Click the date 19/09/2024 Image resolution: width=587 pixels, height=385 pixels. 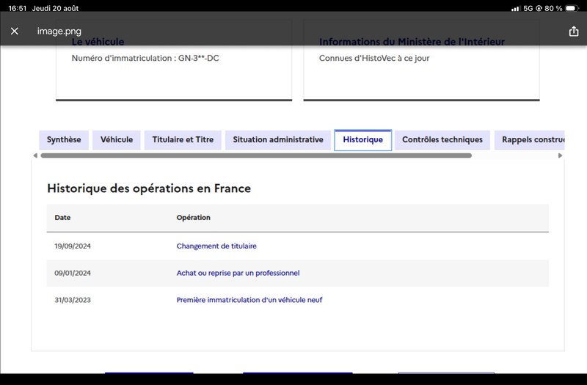73,246
